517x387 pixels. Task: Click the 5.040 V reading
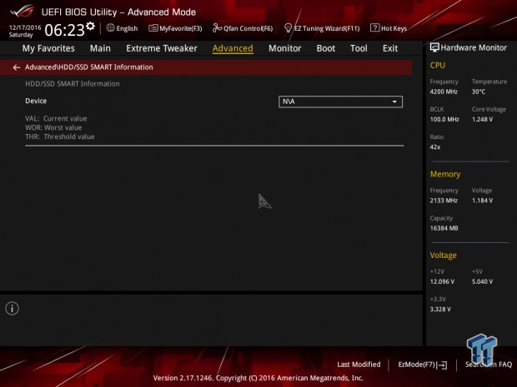coord(482,281)
